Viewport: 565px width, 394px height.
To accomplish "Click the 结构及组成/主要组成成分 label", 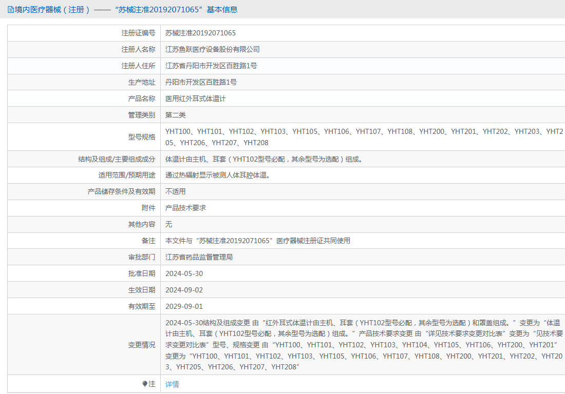I will click(117, 159).
